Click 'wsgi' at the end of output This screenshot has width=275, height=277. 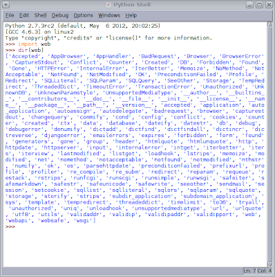point(83,221)
